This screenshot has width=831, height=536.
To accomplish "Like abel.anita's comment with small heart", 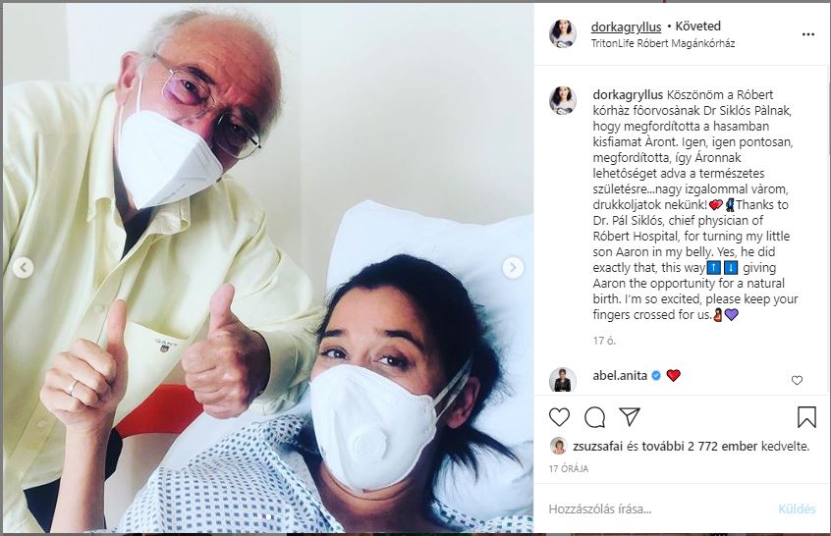I will click(x=797, y=380).
